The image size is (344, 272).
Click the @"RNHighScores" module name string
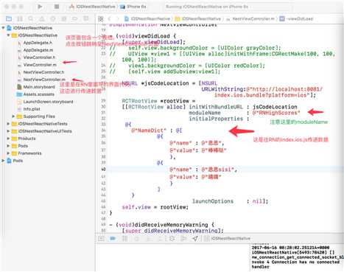click(276, 113)
